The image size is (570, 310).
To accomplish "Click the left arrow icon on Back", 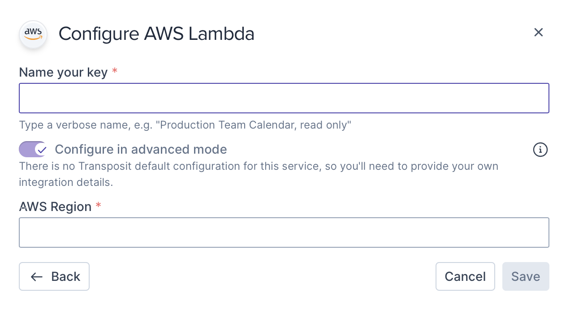I will coord(37,277).
